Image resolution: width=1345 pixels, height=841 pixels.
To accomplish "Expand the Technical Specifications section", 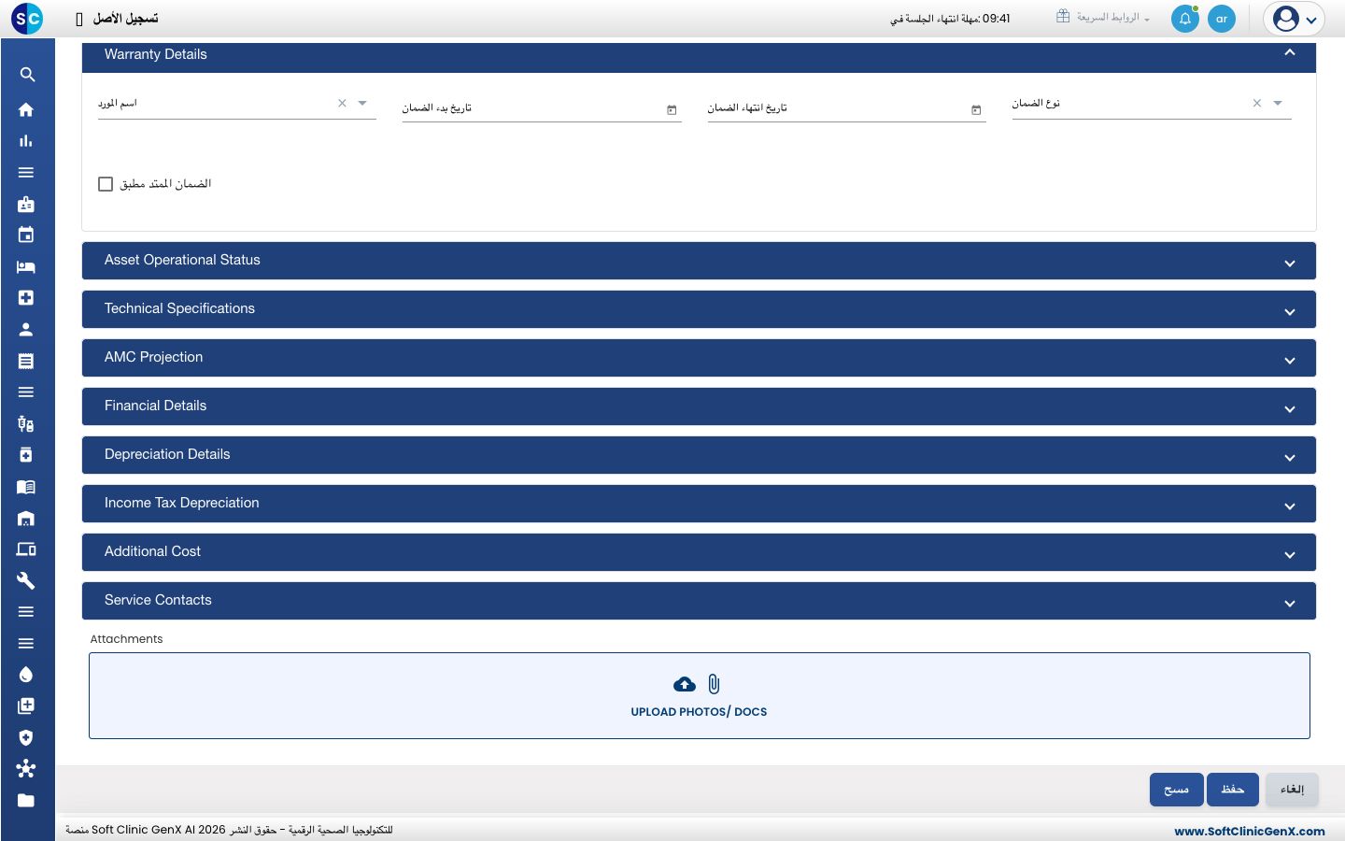I will point(699,309).
